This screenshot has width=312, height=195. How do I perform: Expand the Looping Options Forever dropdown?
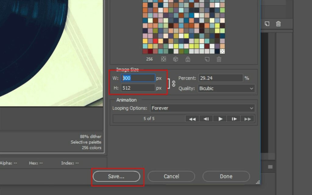(x=203, y=108)
